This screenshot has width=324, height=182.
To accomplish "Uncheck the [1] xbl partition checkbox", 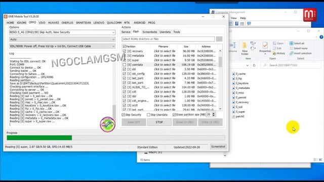I will (124, 69).
